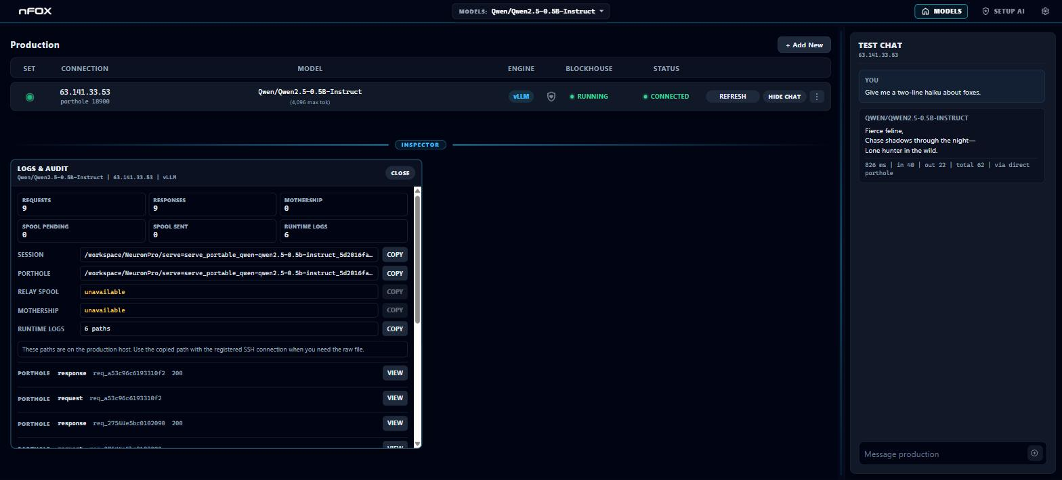
Task: Click the BLOCKHOUSE column header
Action: tap(589, 68)
